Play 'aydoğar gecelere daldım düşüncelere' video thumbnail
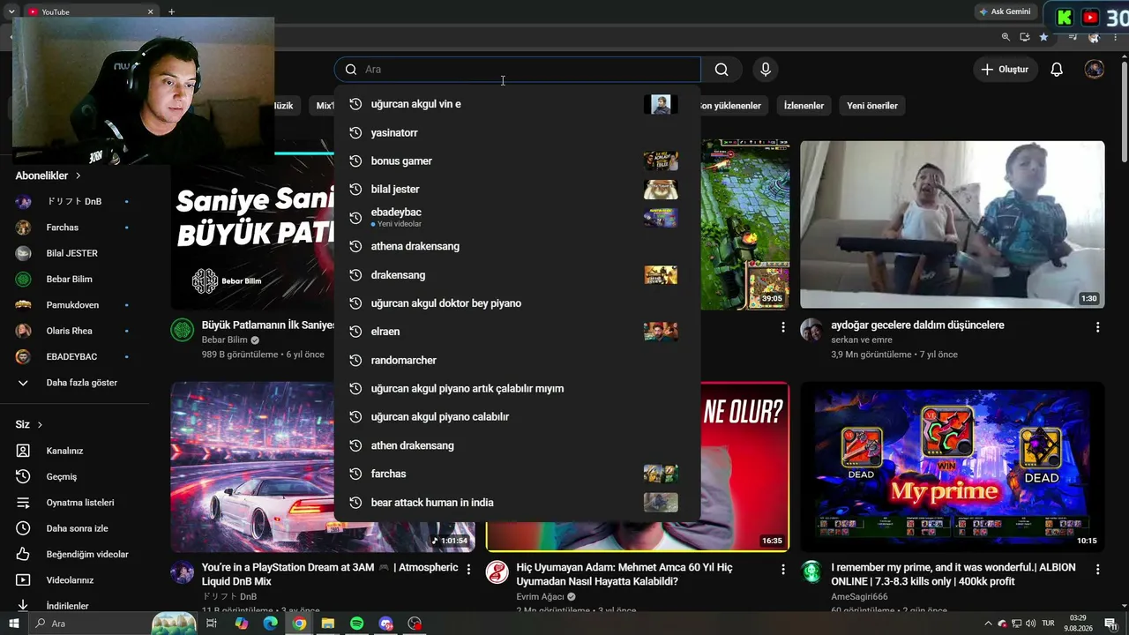 point(952,225)
